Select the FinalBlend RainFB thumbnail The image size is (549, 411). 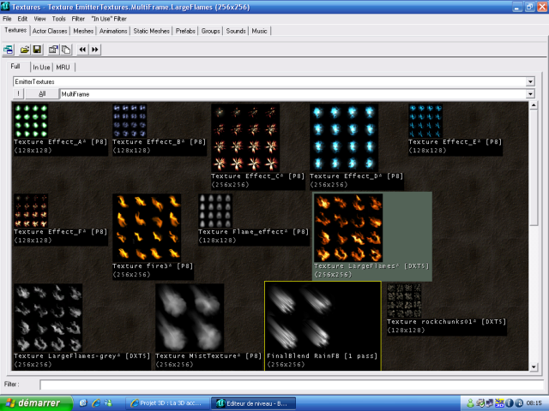(301, 318)
